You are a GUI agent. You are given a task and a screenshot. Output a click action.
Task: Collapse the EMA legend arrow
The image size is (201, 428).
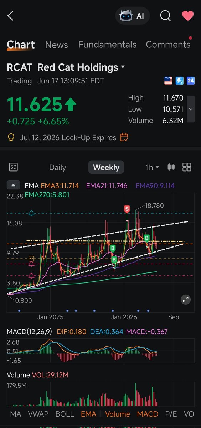(x=14, y=185)
